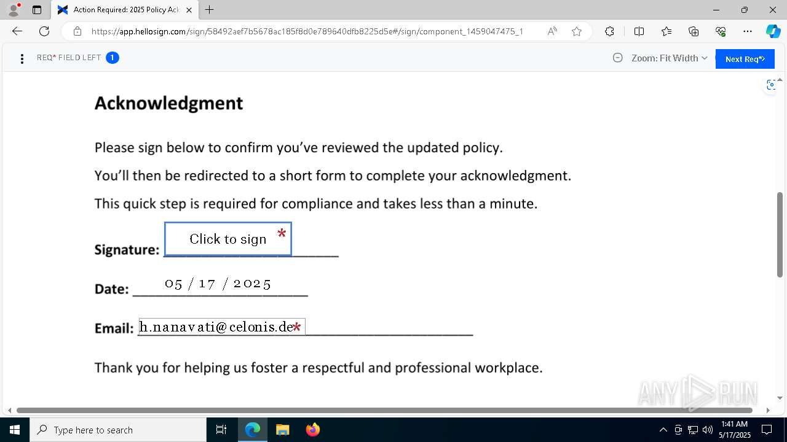Click the Acknowledgment heading text
Image resolution: width=787 pixels, height=442 pixels.
168,103
